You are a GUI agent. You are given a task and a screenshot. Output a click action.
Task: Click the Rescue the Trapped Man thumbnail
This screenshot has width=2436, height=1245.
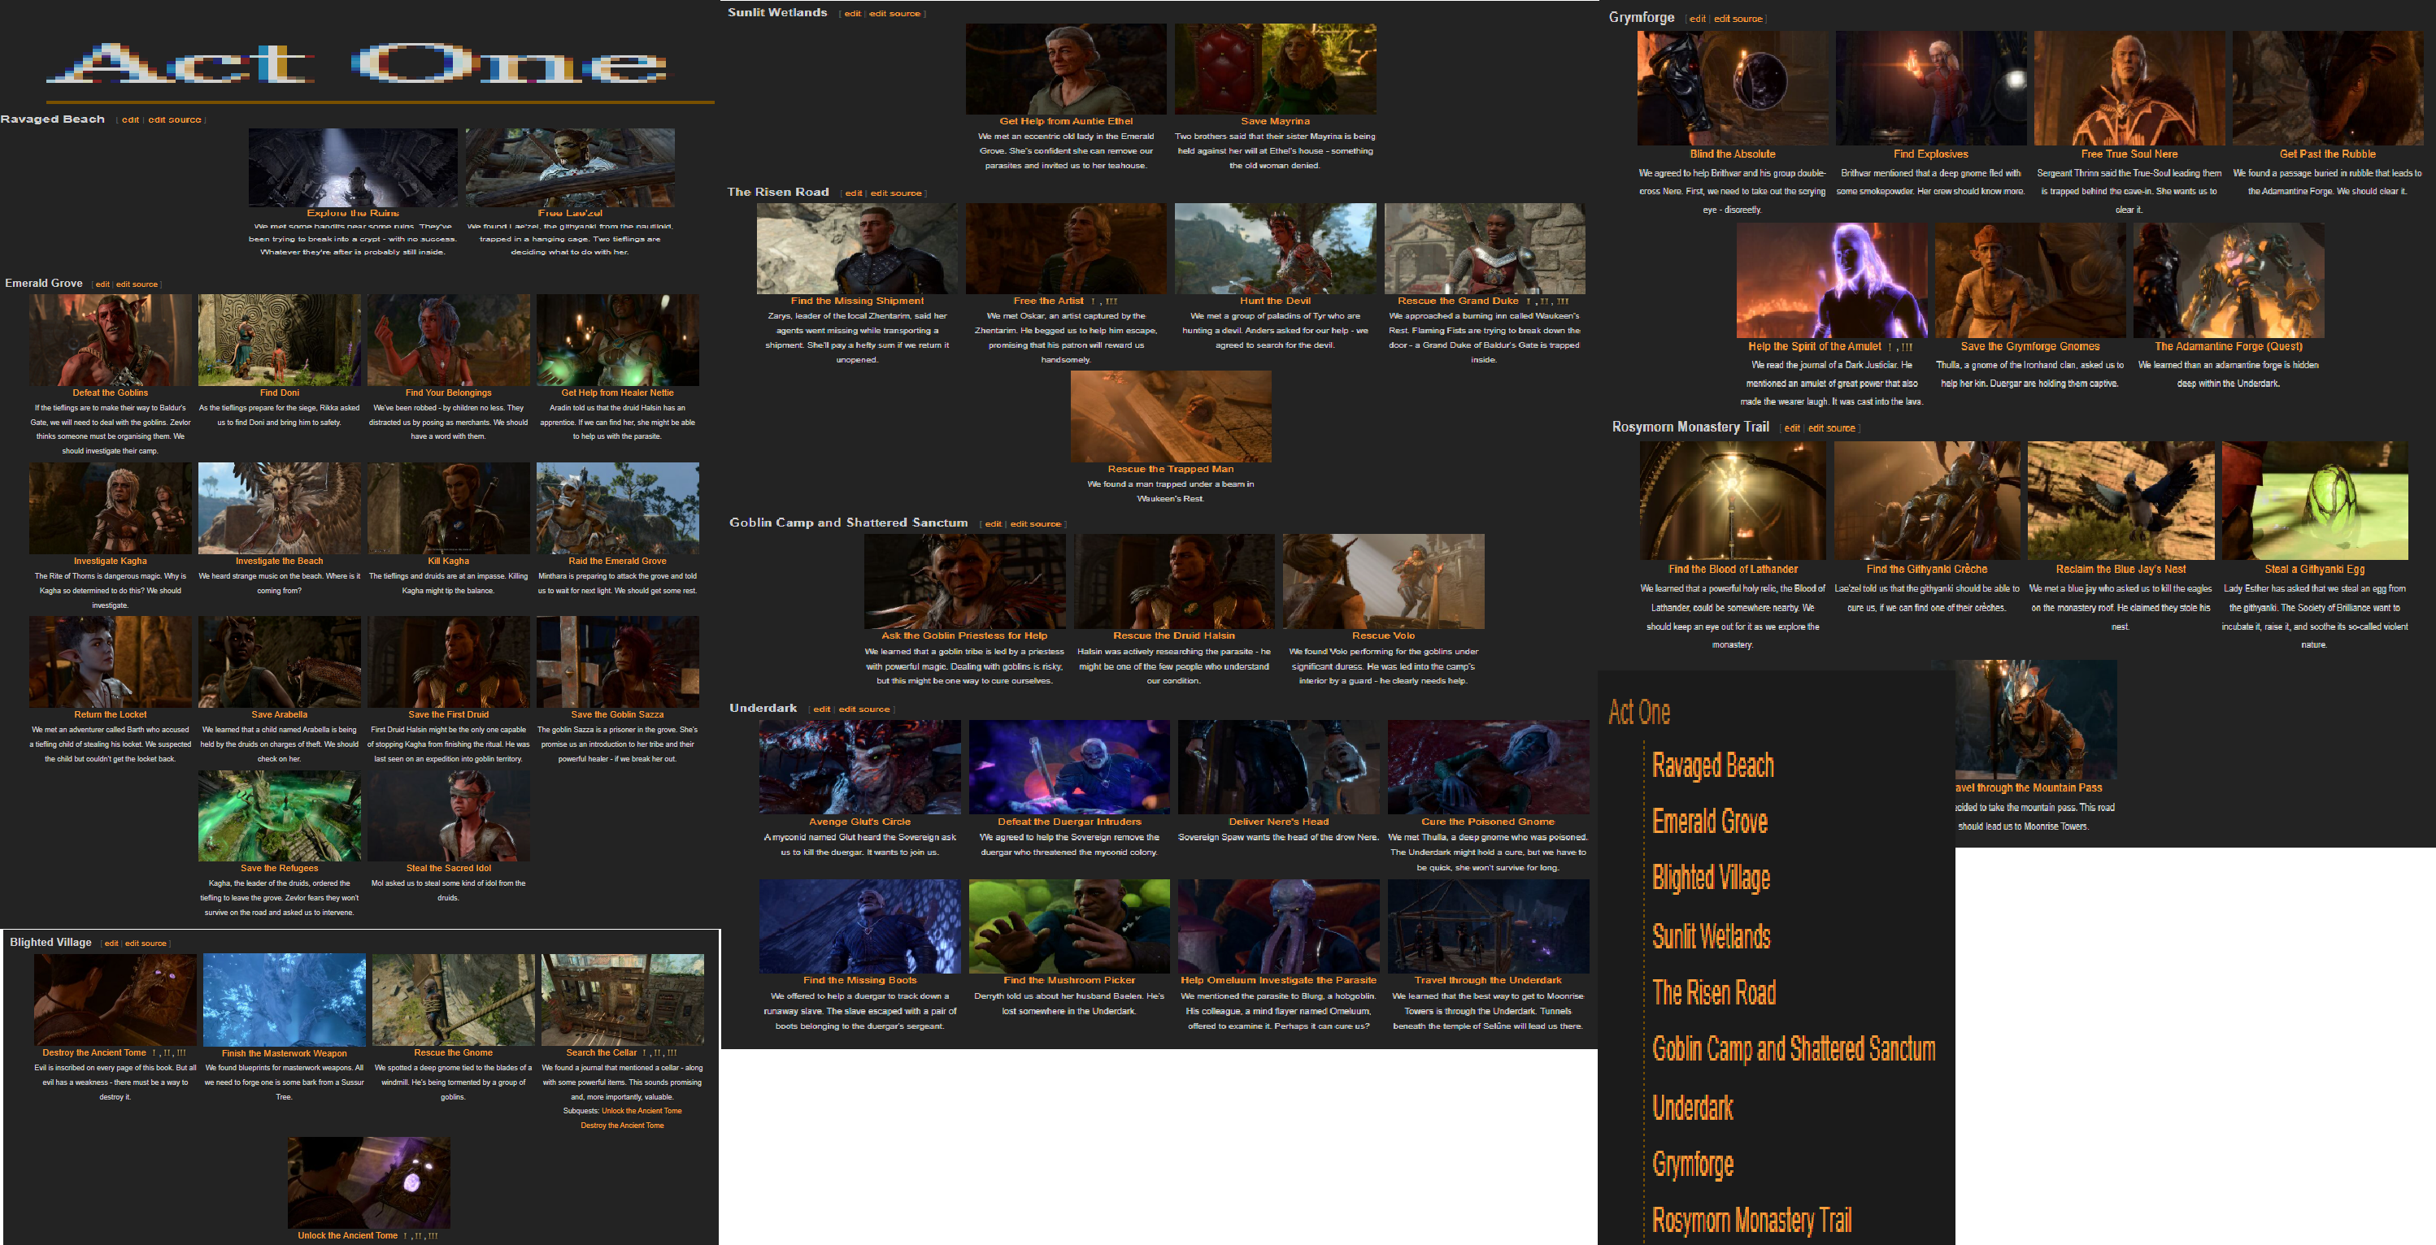[1171, 416]
